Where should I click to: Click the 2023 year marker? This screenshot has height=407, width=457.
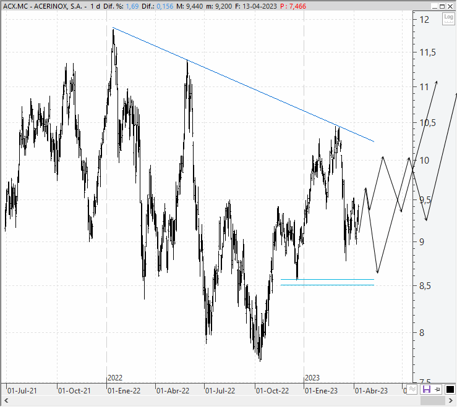[312, 378]
